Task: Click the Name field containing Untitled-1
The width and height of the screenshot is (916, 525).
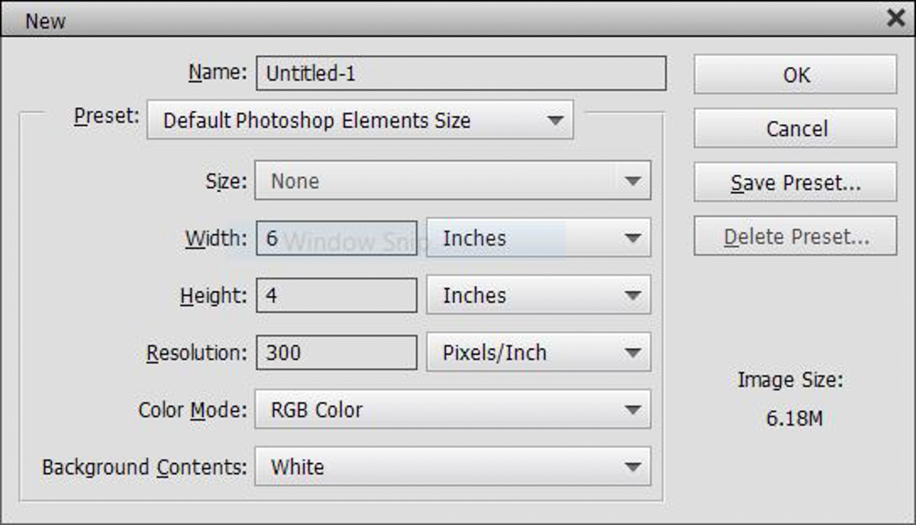Action: tap(461, 74)
